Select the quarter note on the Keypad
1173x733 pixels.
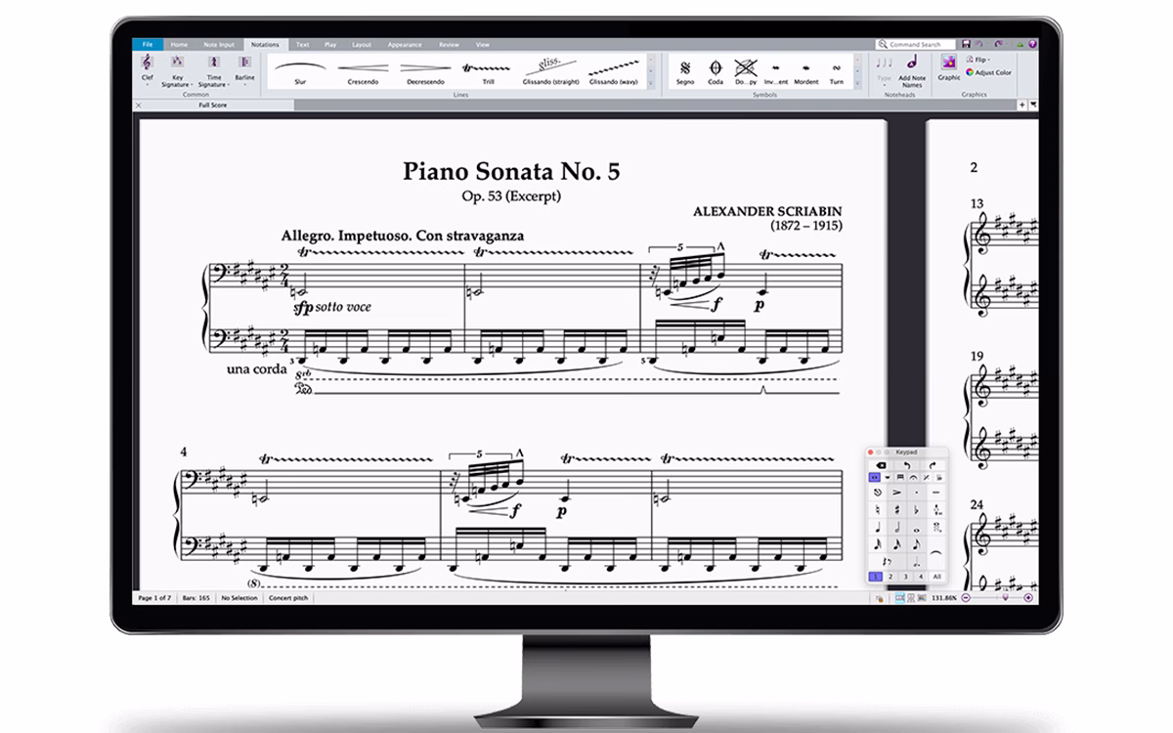(878, 528)
